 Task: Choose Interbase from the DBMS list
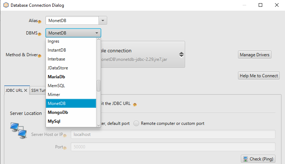tap(71, 59)
